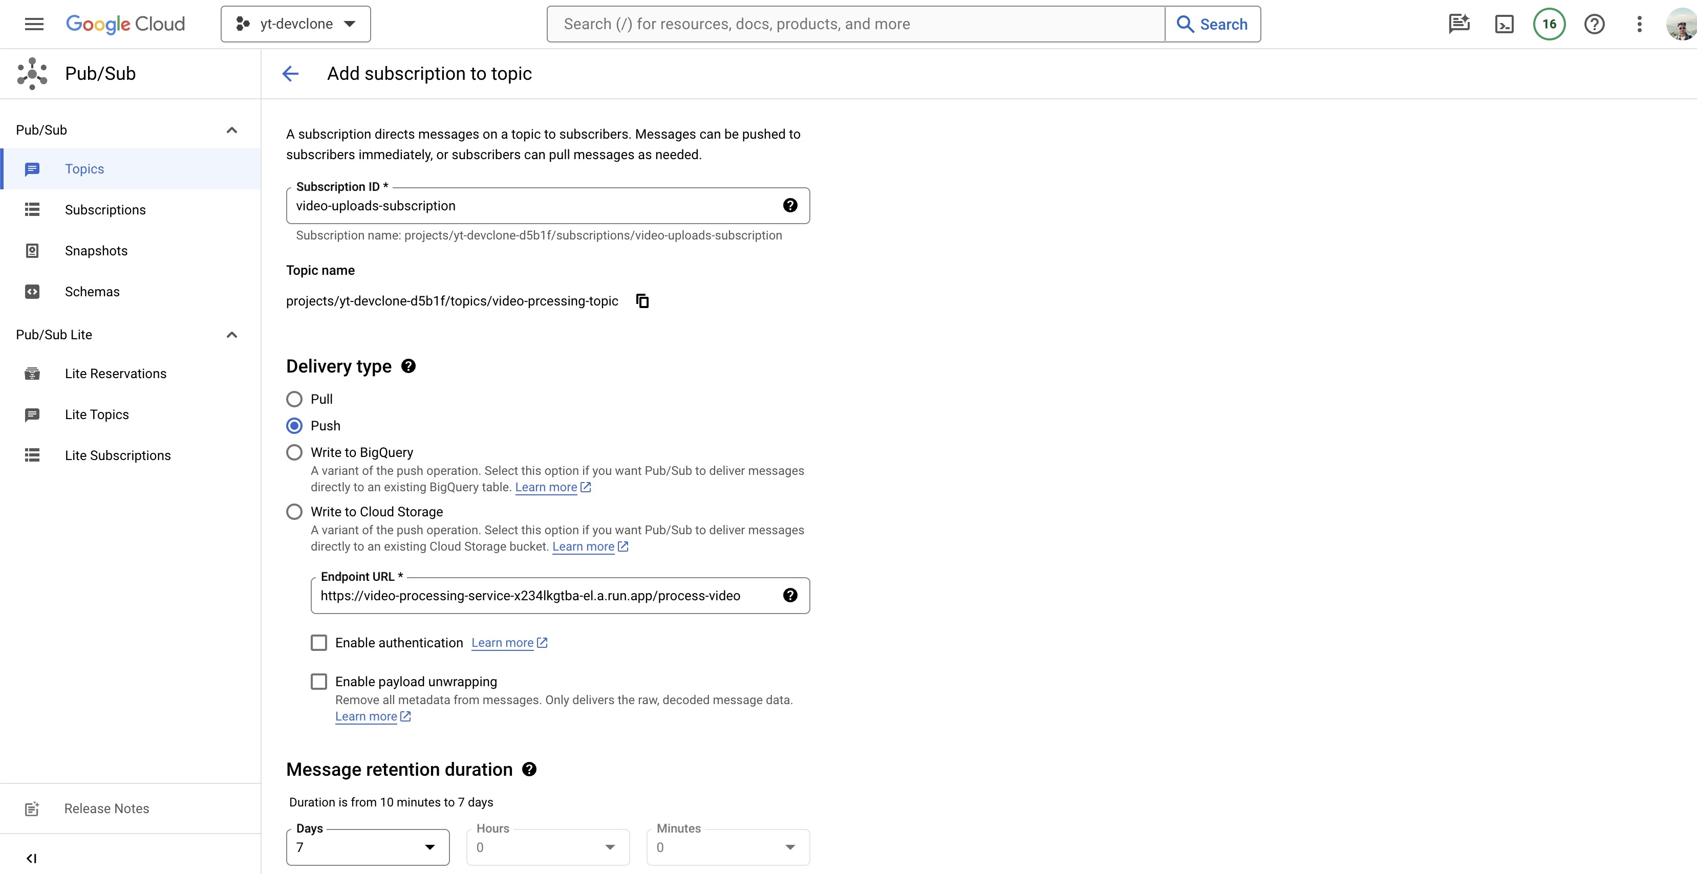Collapse the sidebar using bottom-left icon
The height and width of the screenshot is (874, 1697).
click(x=31, y=858)
